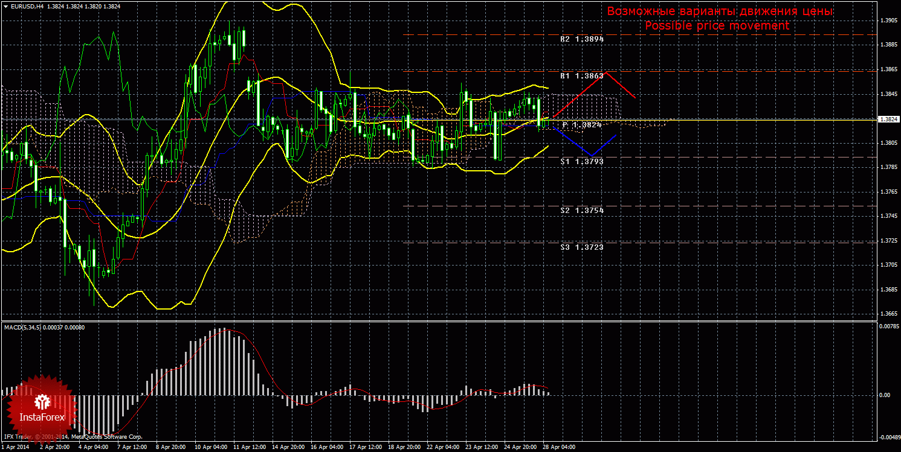
Task: Click the '10 Apr 04:00' time axis label
Action: click(210, 447)
